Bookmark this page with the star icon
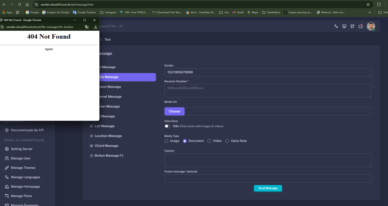Image resolution: width=388 pixels, height=206 pixels. pos(368,5)
